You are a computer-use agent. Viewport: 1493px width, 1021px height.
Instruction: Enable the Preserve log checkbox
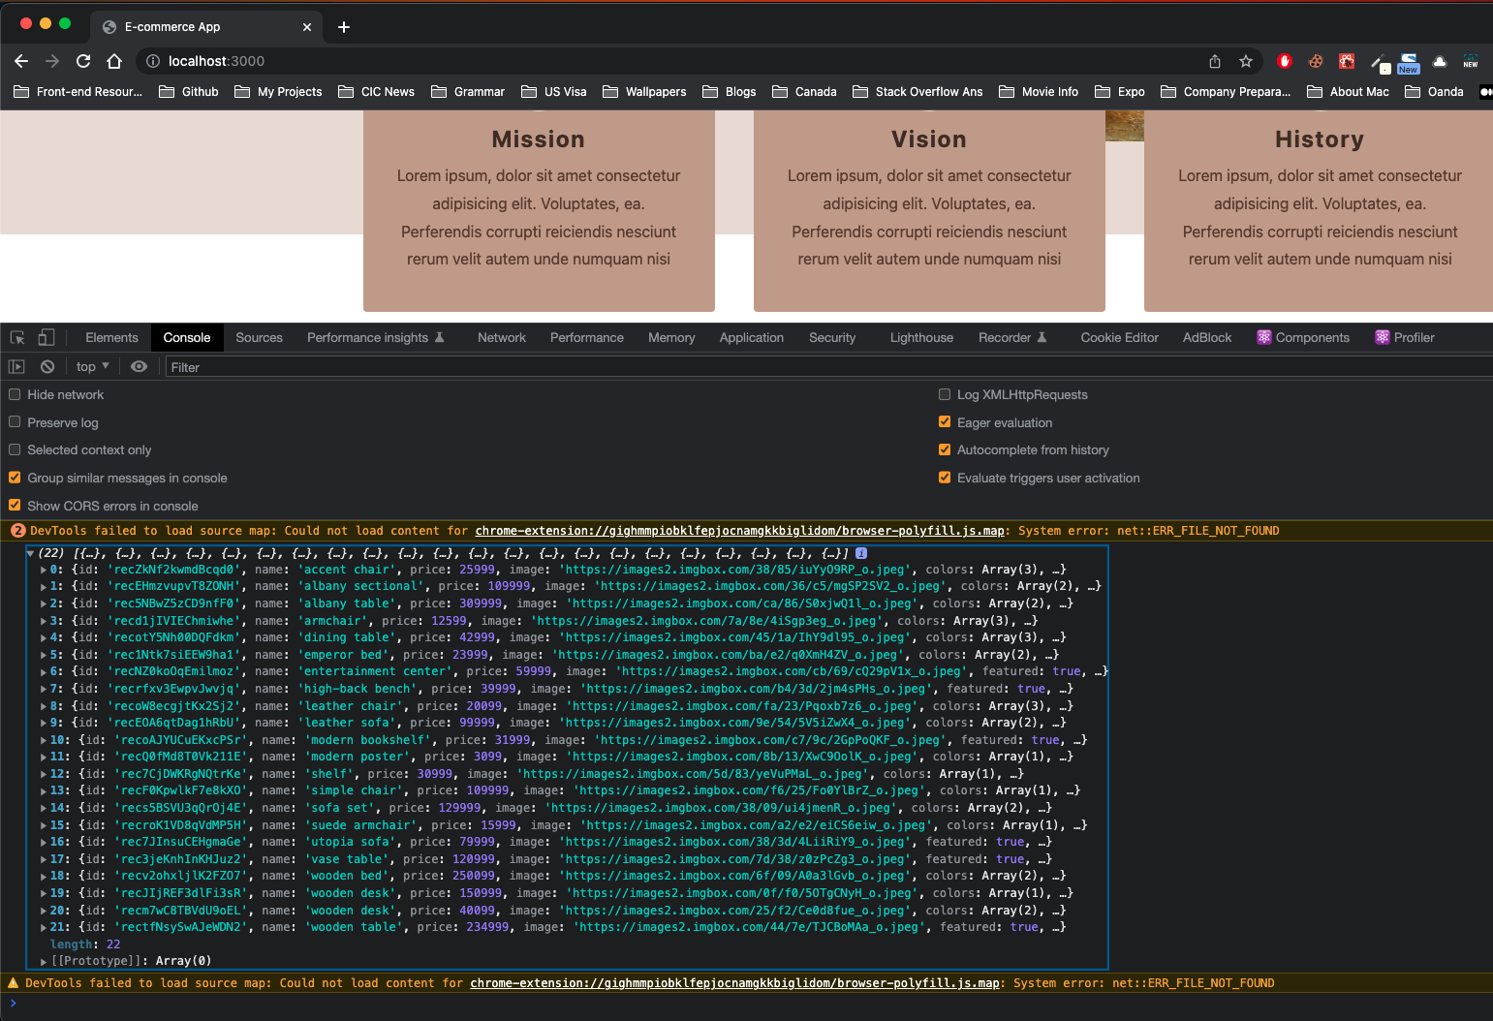click(x=15, y=422)
